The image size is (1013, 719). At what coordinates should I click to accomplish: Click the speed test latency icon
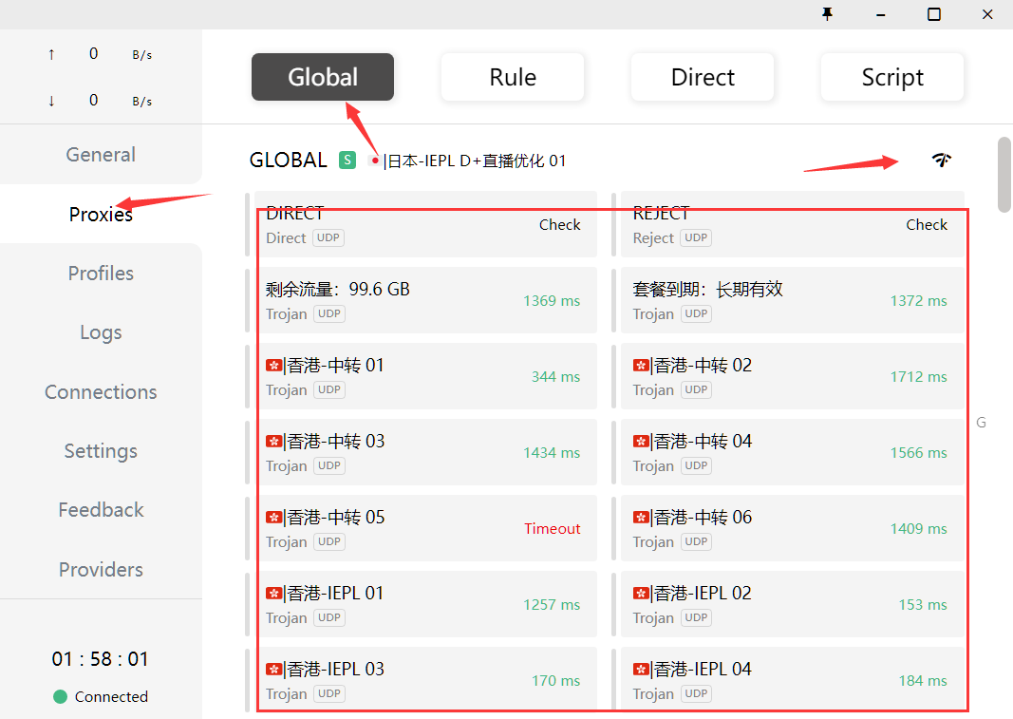[x=941, y=160]
